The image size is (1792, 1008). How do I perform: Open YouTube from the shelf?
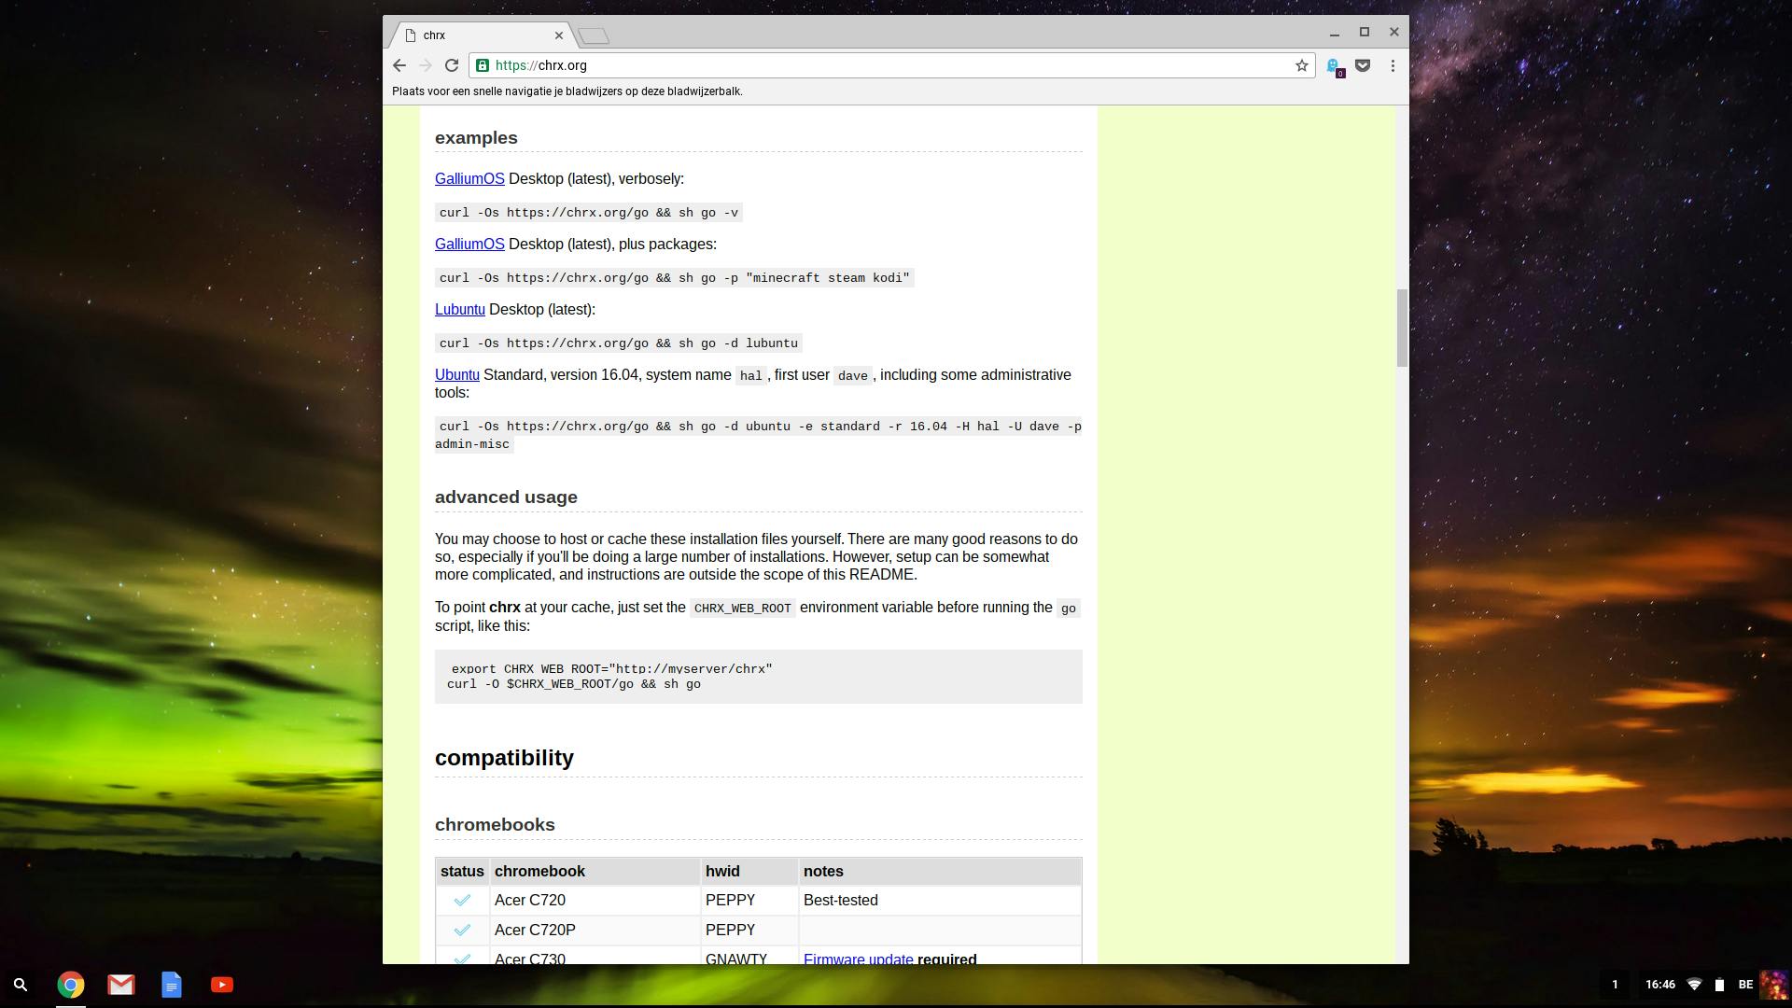coord(222,985)
